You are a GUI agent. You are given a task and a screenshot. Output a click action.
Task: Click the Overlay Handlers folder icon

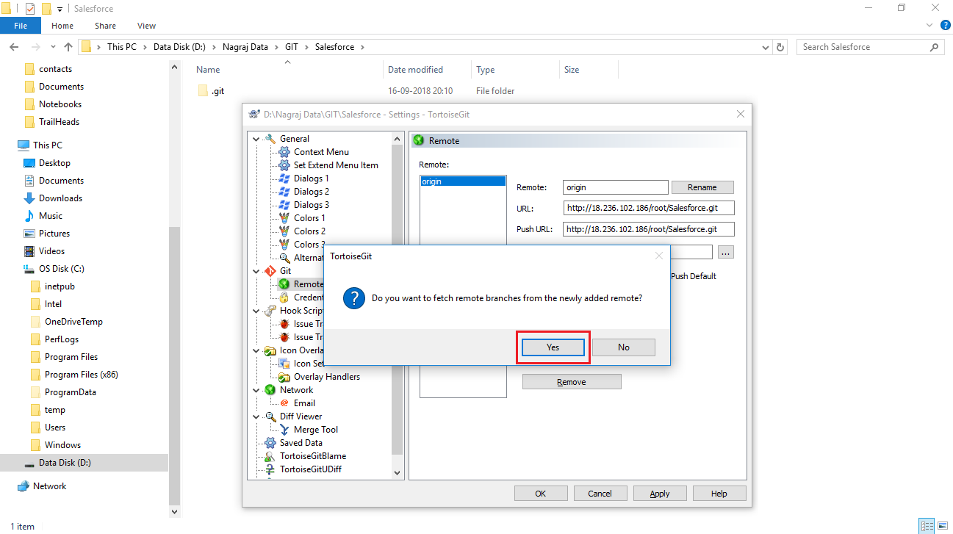tap(284, 377)
